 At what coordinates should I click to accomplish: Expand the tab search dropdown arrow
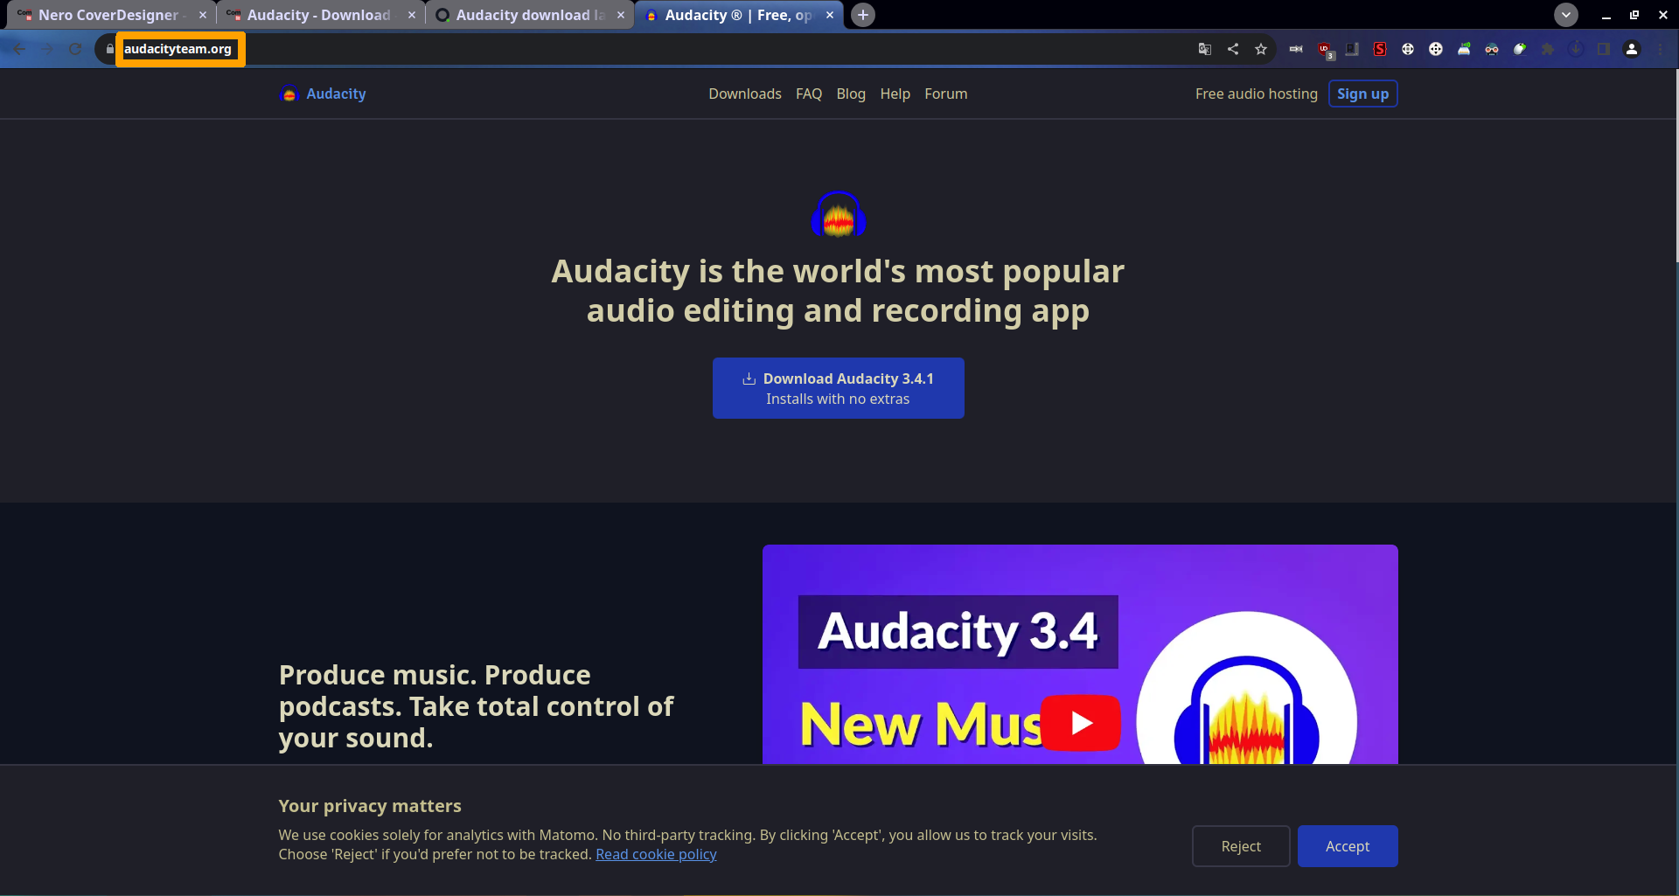tap(1566, 15)
